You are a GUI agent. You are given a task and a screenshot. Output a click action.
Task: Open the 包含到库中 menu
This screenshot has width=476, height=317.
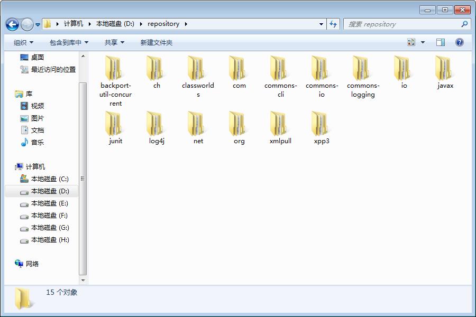pos(69,42)
